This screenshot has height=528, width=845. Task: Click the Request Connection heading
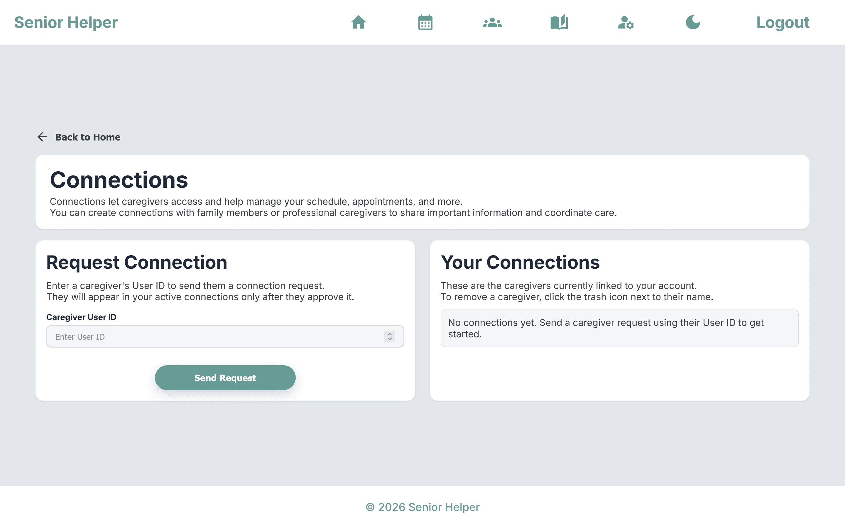[x=136, y=262]
